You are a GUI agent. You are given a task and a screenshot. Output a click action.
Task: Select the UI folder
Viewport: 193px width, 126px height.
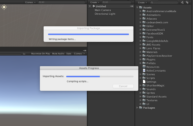(x=148, y=104)
